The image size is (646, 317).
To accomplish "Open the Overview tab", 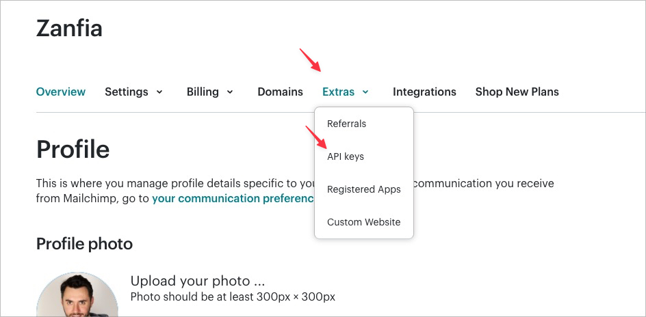I will [61, 92].
